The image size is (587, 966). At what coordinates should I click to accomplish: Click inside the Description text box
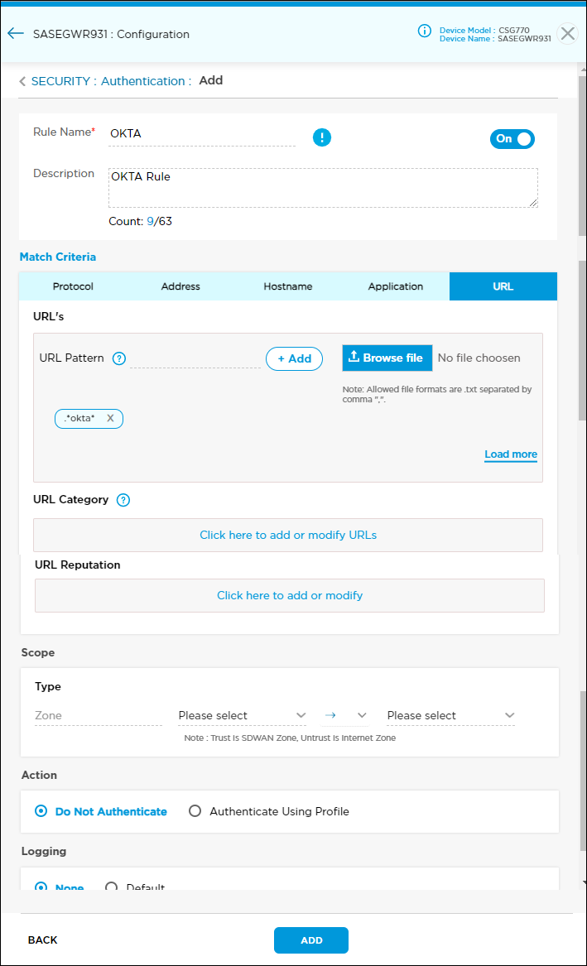pyautogui.click(x=323, y=186)
